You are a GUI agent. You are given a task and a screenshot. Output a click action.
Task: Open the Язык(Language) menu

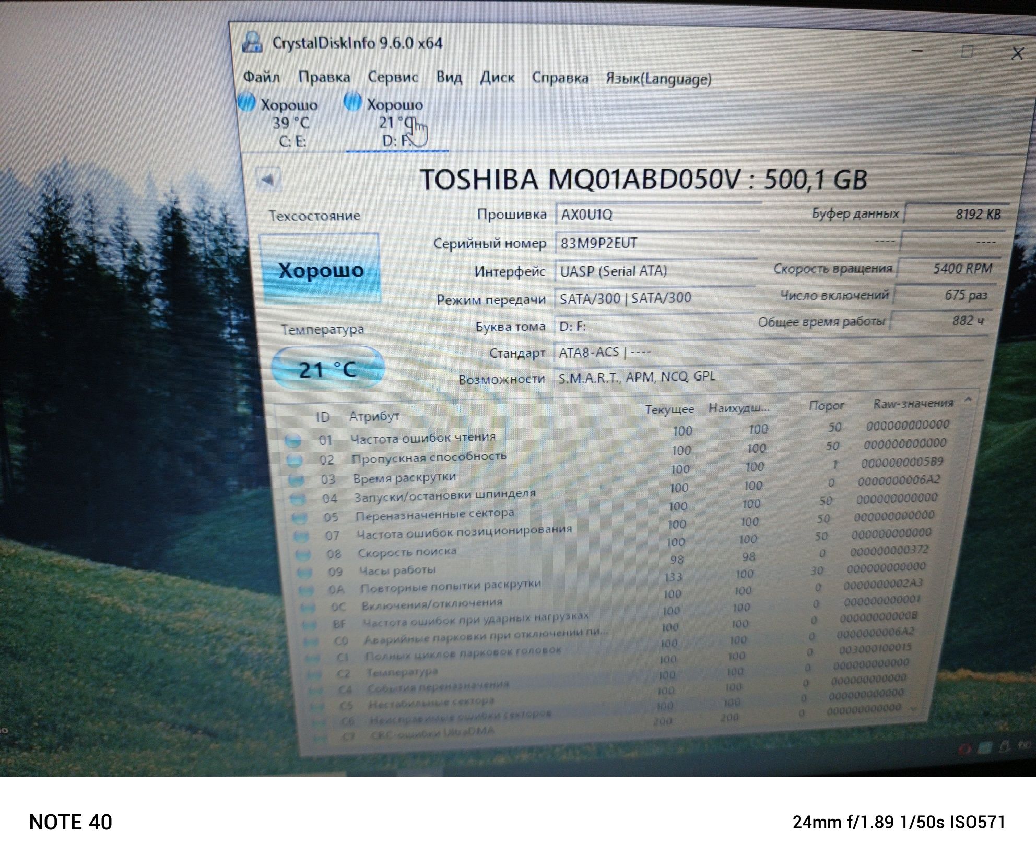pyautogui.click(x=658, y=79)
